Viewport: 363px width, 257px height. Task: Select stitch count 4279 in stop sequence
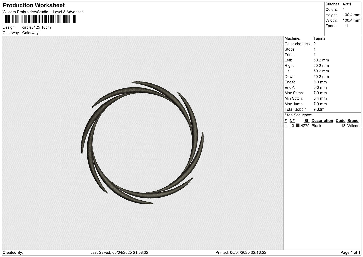(x=305, y=126)
